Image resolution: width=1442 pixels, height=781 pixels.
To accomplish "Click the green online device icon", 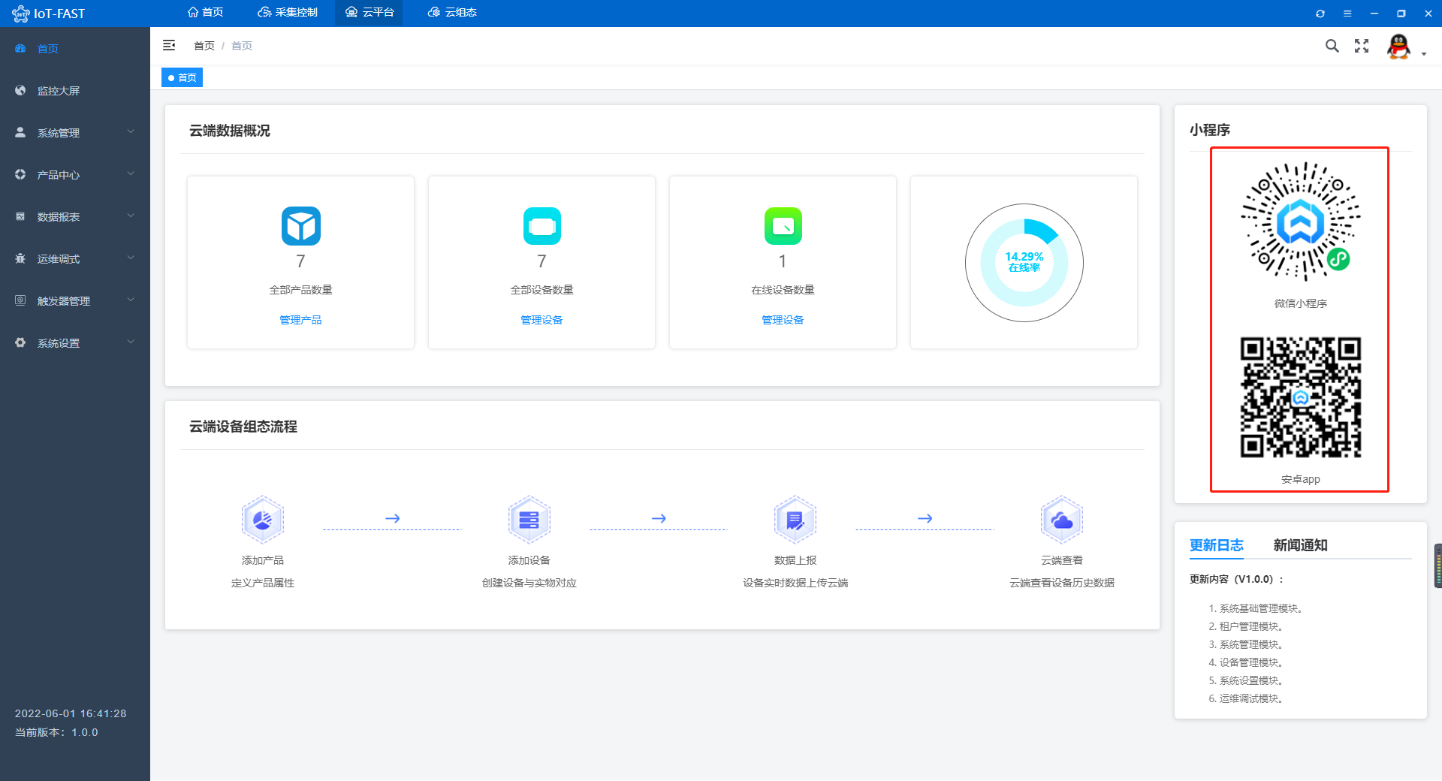I will point(783,226).
